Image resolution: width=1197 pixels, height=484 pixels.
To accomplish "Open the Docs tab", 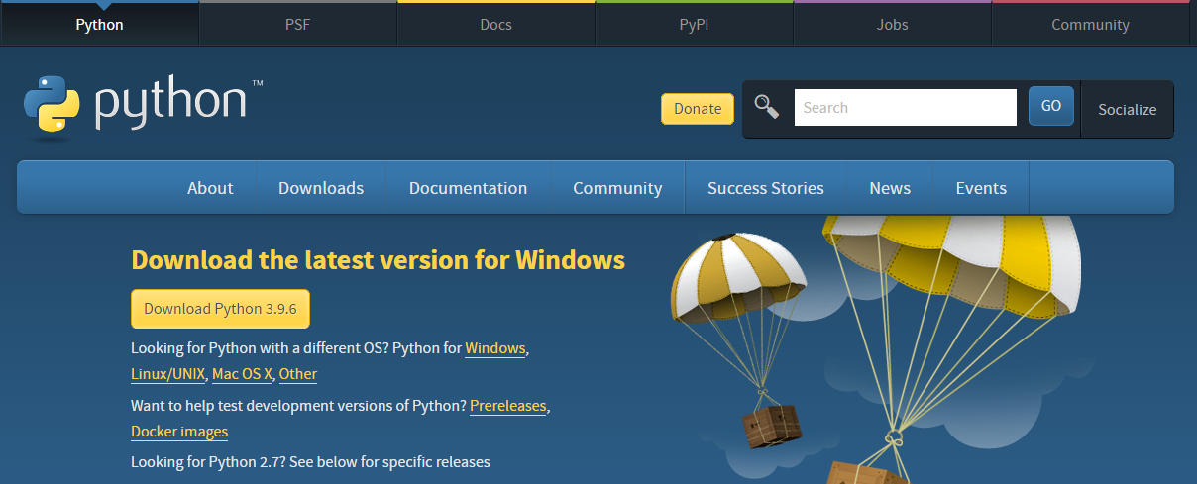I will pyautogui.click(x=495, y=24).
